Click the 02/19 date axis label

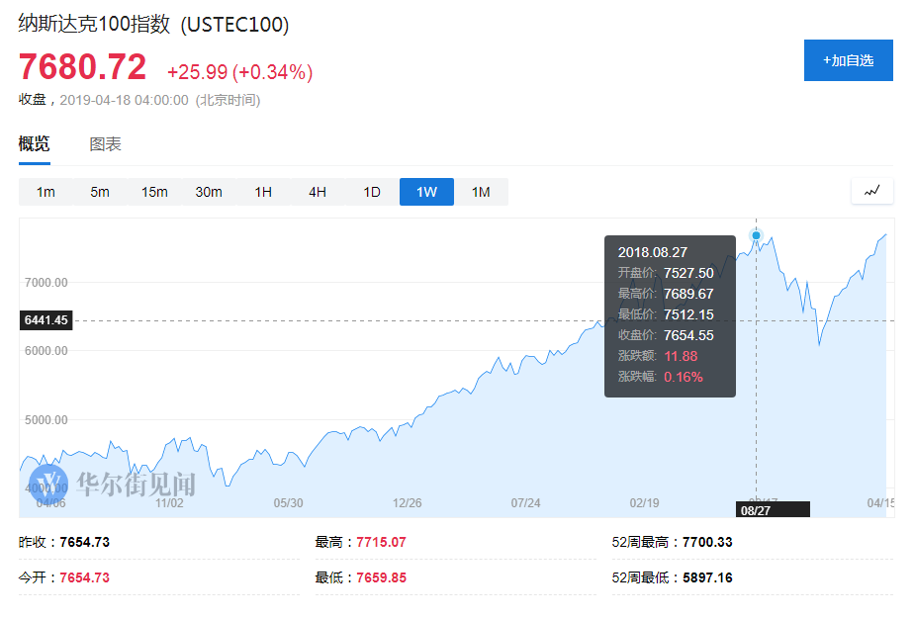(644, 503)
